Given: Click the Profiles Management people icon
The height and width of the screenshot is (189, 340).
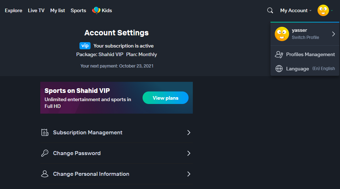Looking at the screenshot, I should 279,54.
